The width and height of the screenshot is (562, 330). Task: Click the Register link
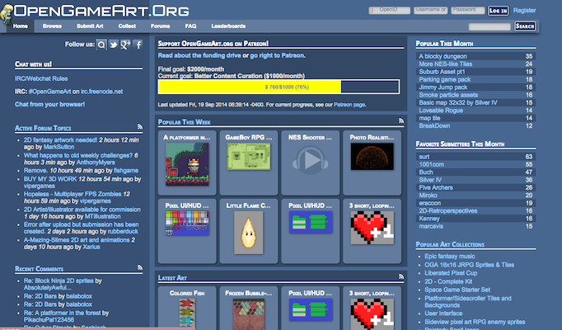click(x=524, y=11)
